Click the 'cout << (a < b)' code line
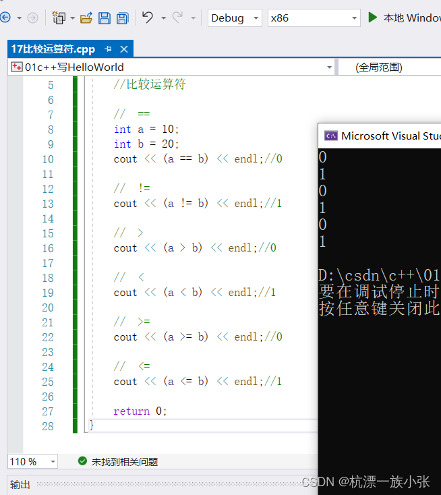This screenshot has height=495, width=441. coord(195,292)
